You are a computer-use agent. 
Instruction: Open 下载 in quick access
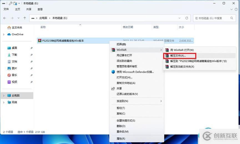(x=12, y=55)
